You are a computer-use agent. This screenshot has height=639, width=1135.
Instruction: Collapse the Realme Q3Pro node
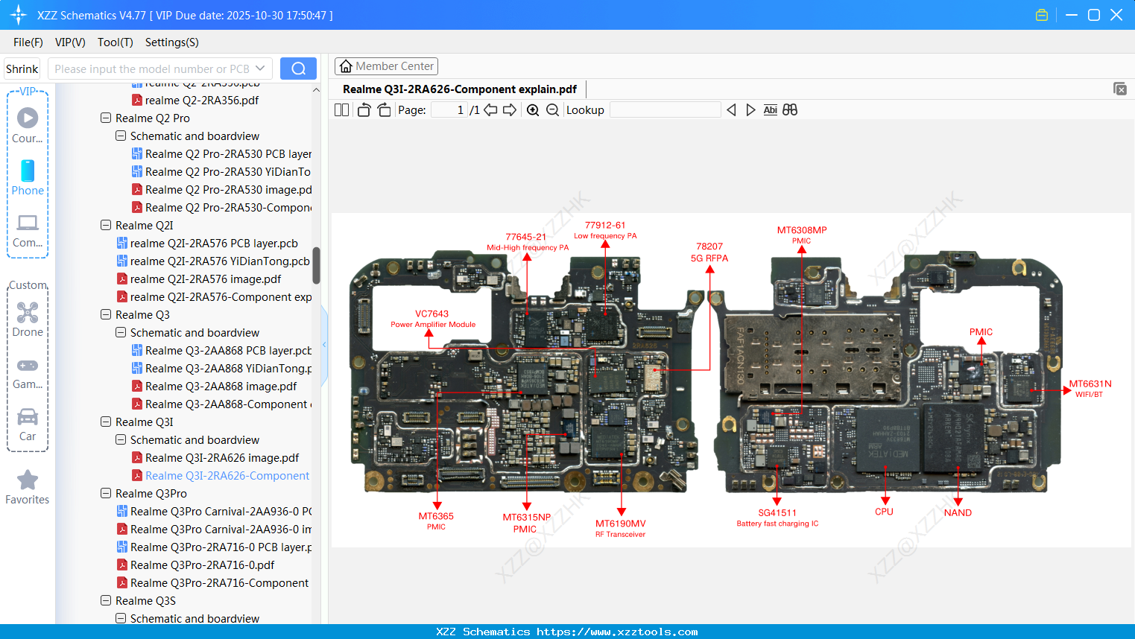[106, 494]
